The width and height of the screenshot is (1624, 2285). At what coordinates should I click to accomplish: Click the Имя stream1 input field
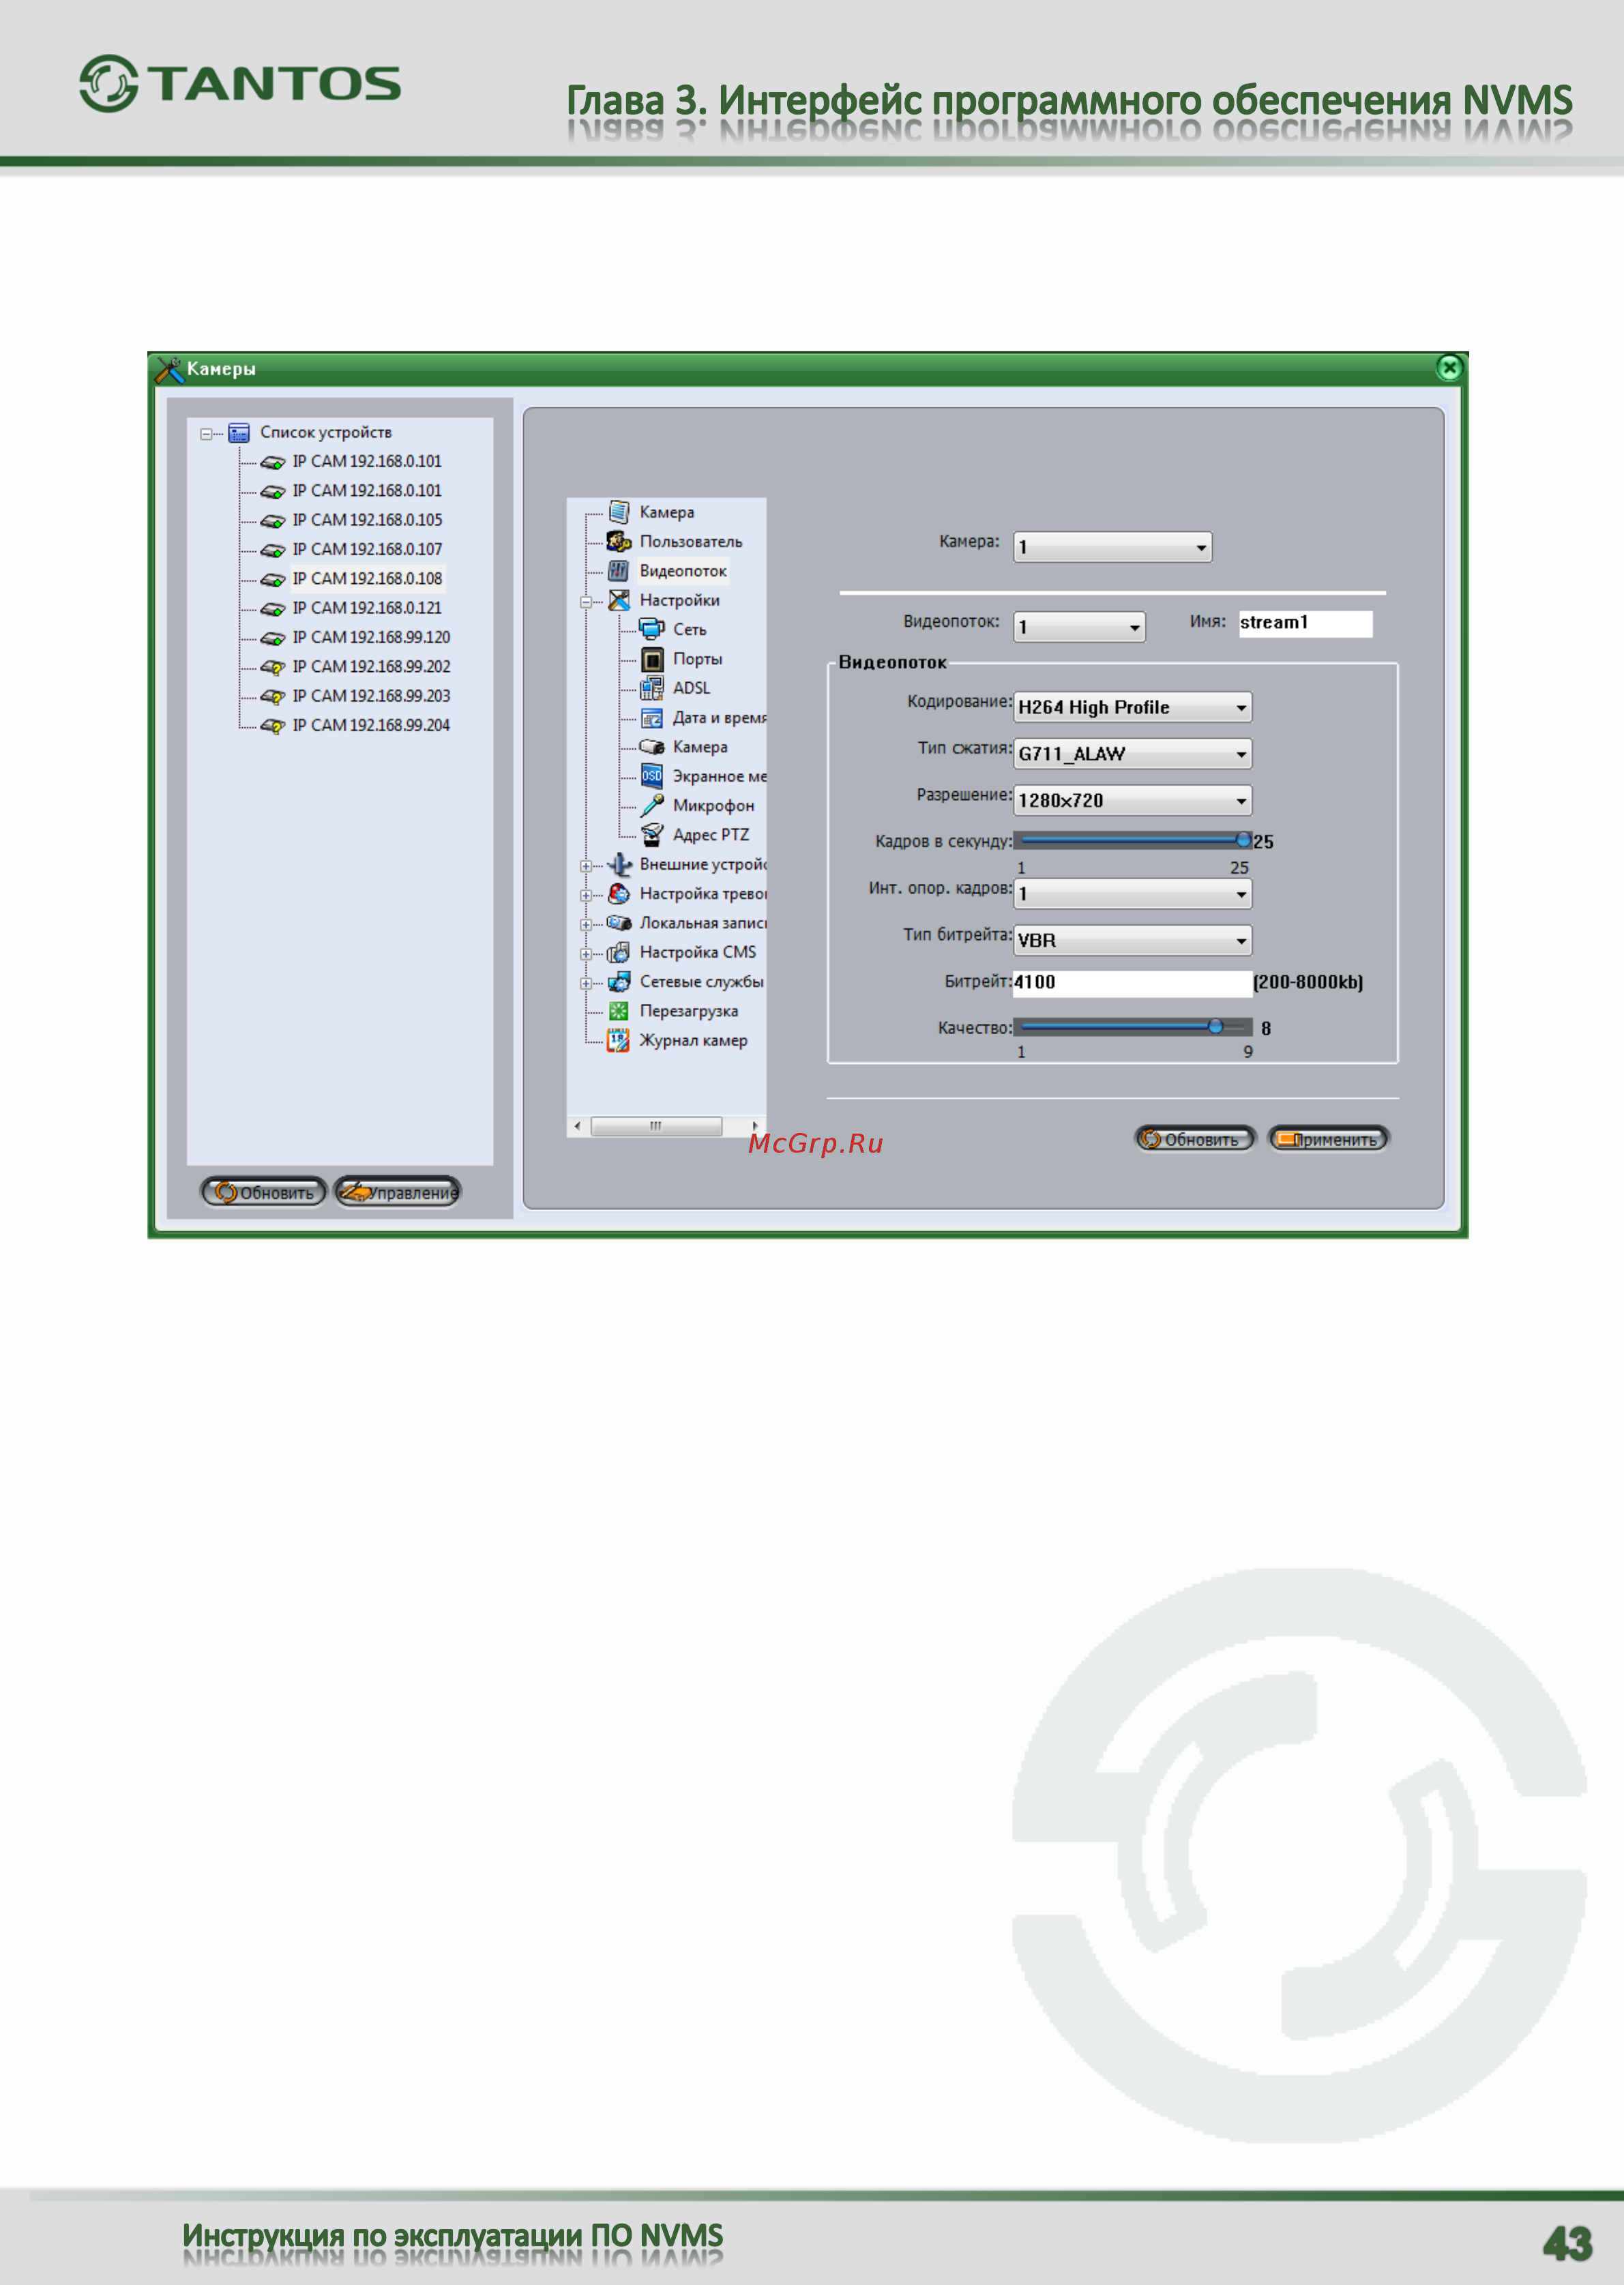coord(1305,623)
